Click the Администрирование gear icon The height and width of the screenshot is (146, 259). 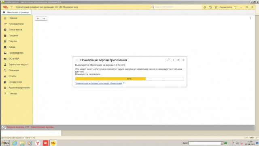point(5,88)
